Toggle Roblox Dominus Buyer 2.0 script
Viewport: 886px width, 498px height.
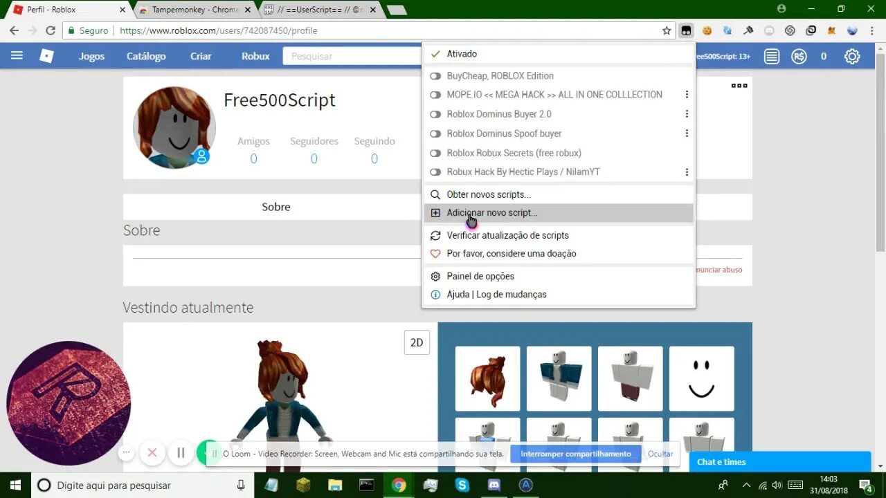435,114
